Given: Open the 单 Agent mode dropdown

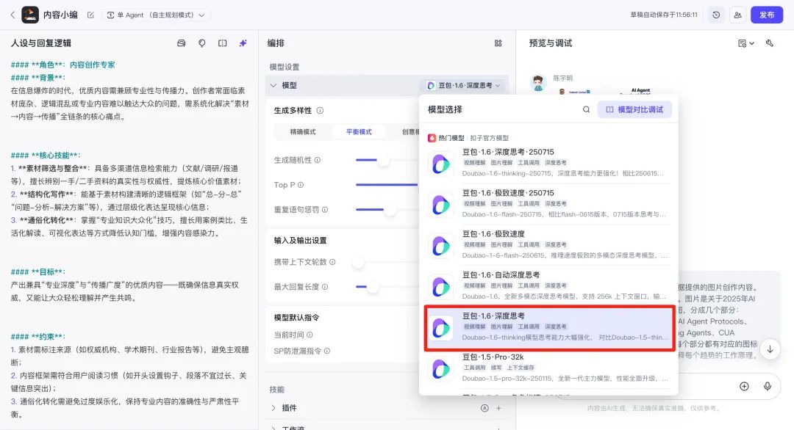Looking at the screenshot, I should tap(156, 15).
